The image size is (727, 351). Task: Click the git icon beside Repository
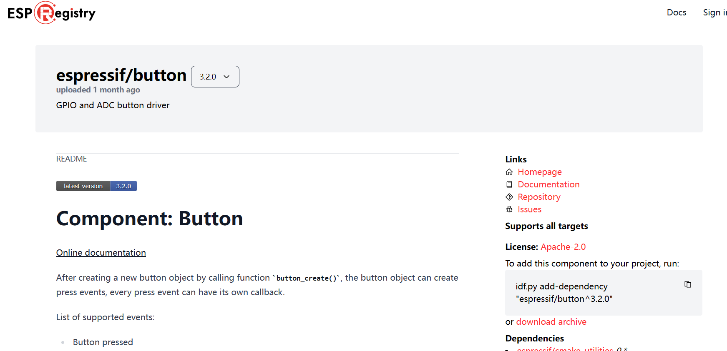click(x=509, y=197)
